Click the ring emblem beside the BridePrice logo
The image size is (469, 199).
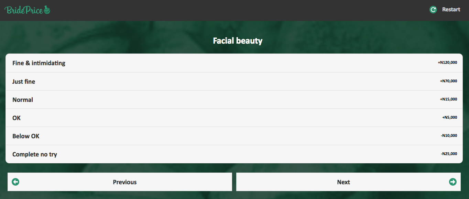(47, 10)
